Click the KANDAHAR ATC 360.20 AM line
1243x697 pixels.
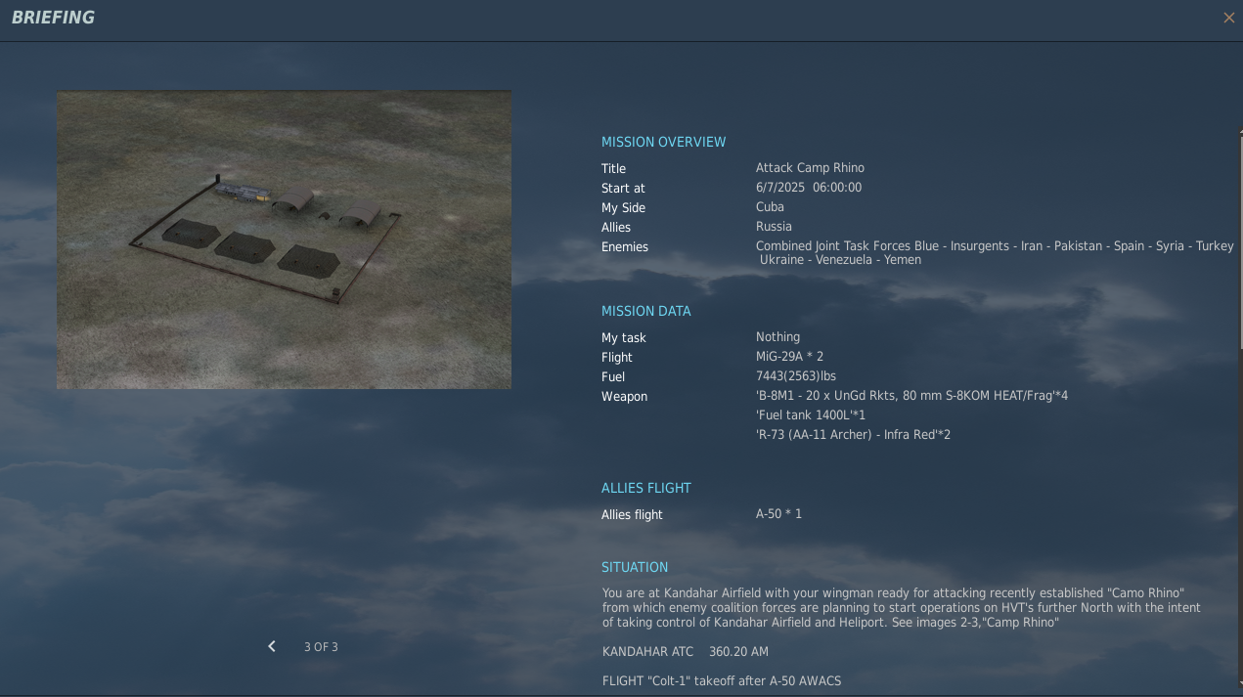click(685, 652)
